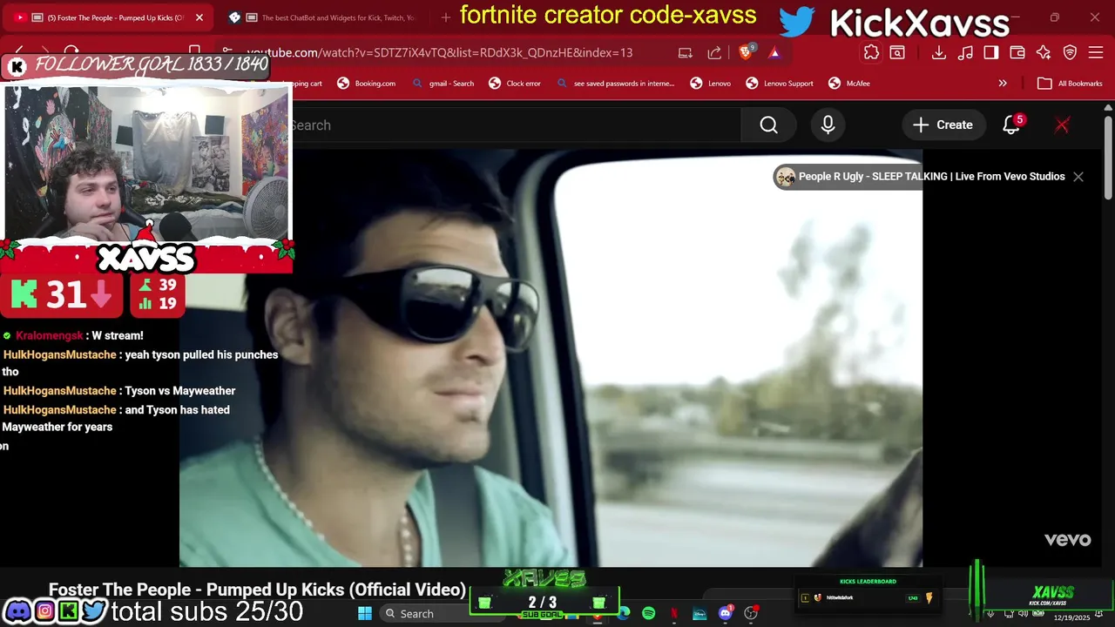1115x627 pixels.
Task: Open the Lenovo Support bookmark
Action: pos(780,84)
